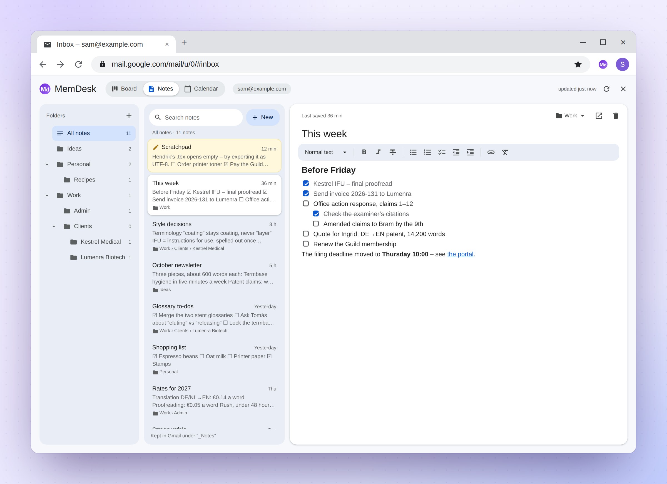
Task: Uncheck Kestrel IFU final proofread
Action: tap(306, 183)
